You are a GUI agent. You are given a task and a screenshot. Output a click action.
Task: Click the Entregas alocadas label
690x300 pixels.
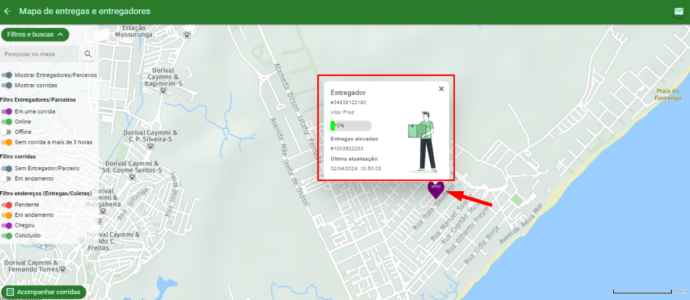click(x=355, y=139)
